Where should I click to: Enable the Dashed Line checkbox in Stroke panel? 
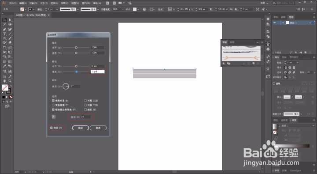(x=274, y=83)
